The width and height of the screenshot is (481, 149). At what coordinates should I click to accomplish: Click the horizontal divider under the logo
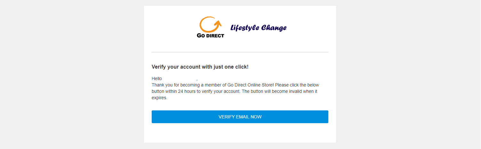point(240,52)
